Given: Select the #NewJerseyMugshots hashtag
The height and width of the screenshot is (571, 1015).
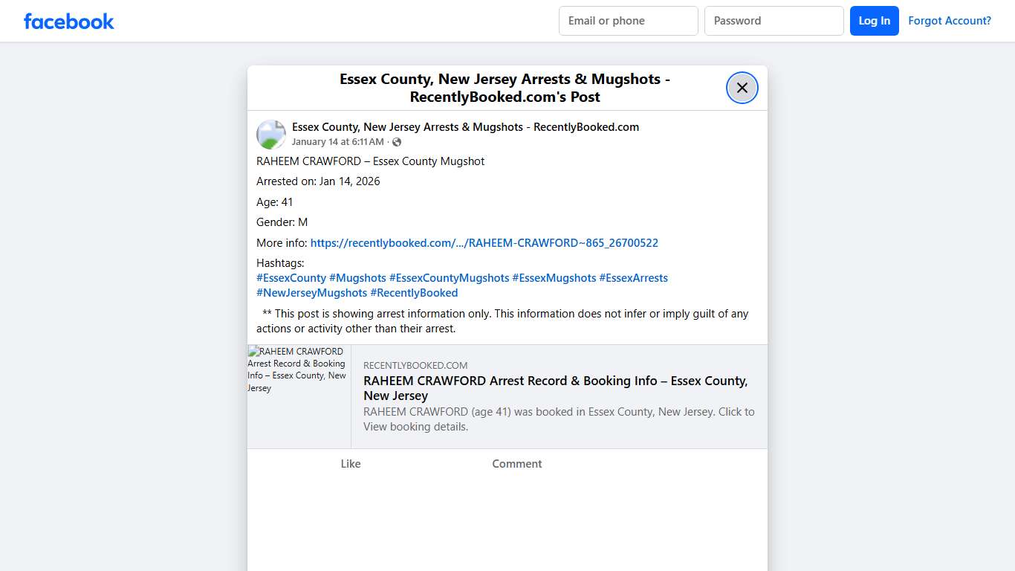Looking at the screenshot, I should point(311,293).
